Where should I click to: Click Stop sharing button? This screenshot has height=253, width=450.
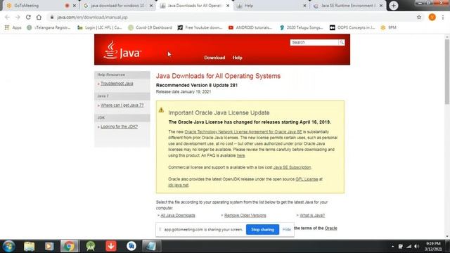tap(262, 230)
